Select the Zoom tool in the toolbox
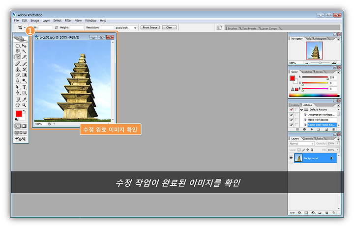The height and width of the screenshot is (228, 354). 24,105
